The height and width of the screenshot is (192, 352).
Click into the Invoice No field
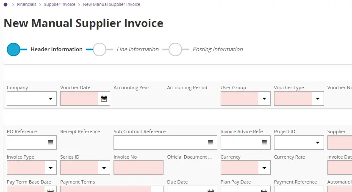[x=138, y=168]
